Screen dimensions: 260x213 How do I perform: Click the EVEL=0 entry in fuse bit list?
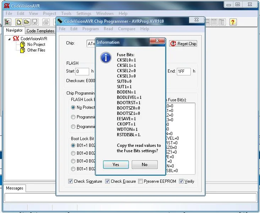pos(172,138)
